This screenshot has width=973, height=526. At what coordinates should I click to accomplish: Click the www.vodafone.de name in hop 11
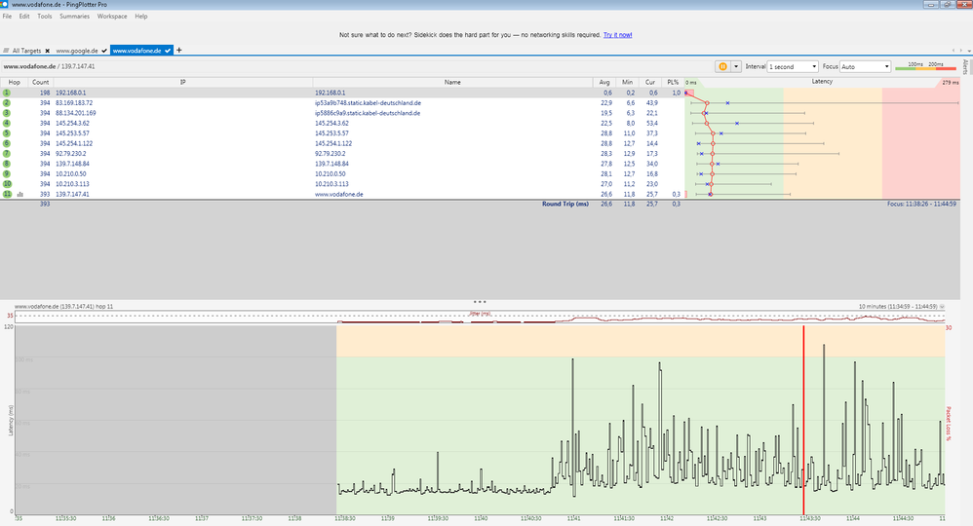(339, 194)
